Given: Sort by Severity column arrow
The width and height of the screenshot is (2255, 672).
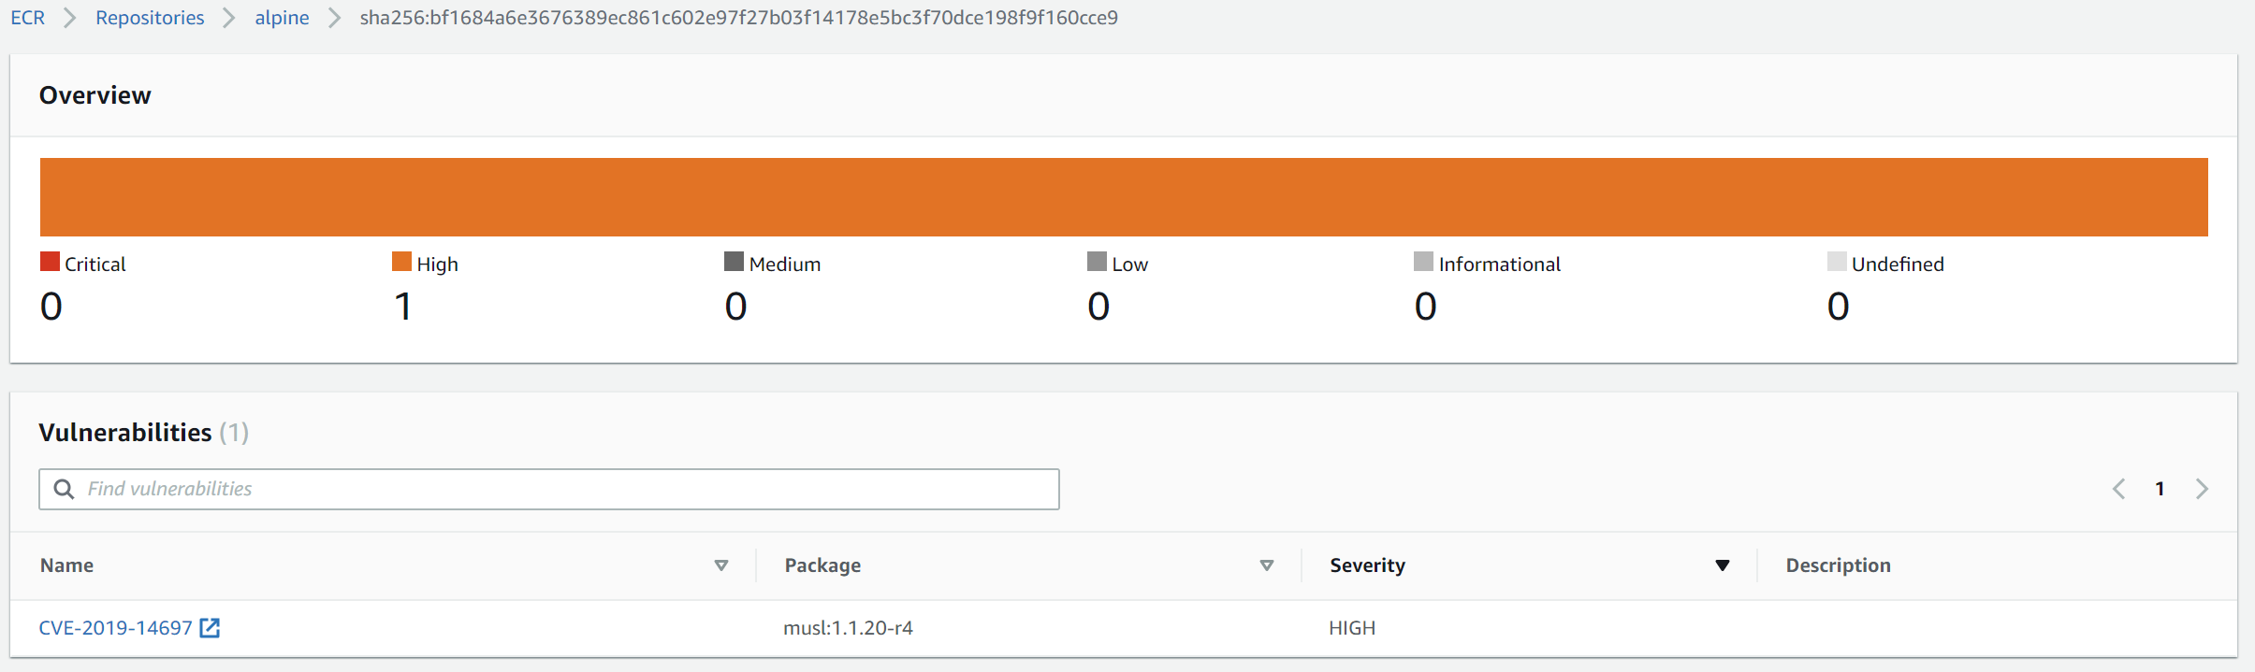Looking at the screenshot, I should pyautogui.click(x=1723, y=565).
